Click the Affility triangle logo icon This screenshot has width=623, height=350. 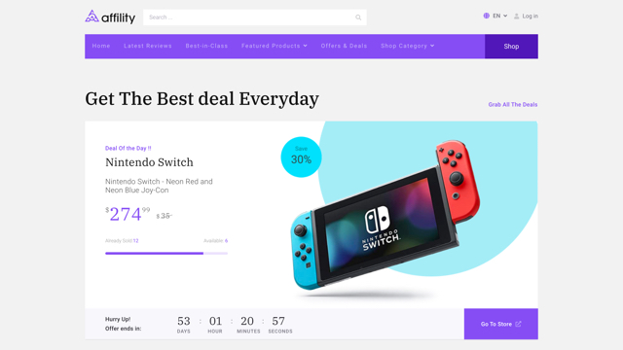coord(92,17)
